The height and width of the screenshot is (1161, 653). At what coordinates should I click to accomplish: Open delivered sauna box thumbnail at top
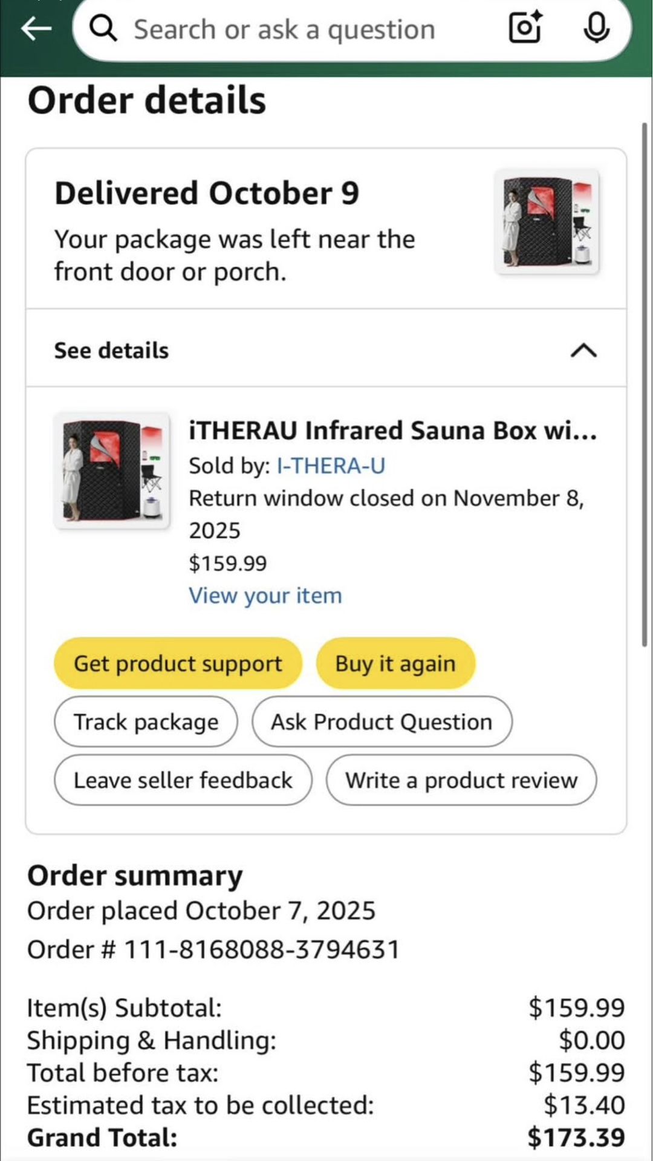coord(547,221)
